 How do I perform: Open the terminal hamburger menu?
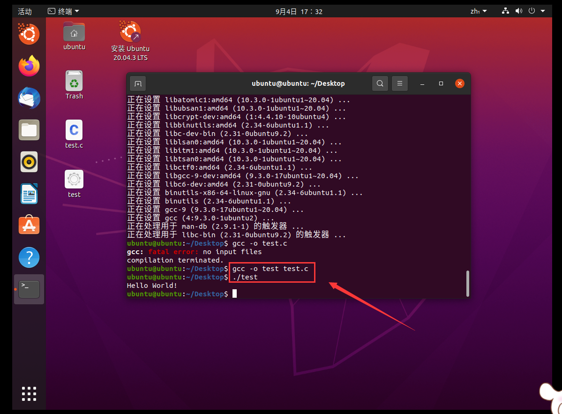(x=399, y=83)
